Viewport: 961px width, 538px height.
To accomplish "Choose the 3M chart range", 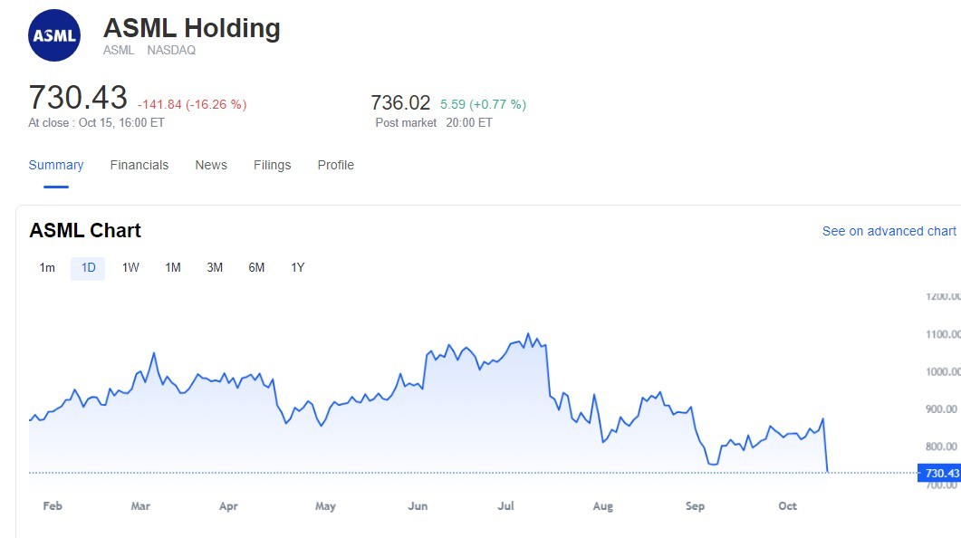I will [x=215, y=267].
